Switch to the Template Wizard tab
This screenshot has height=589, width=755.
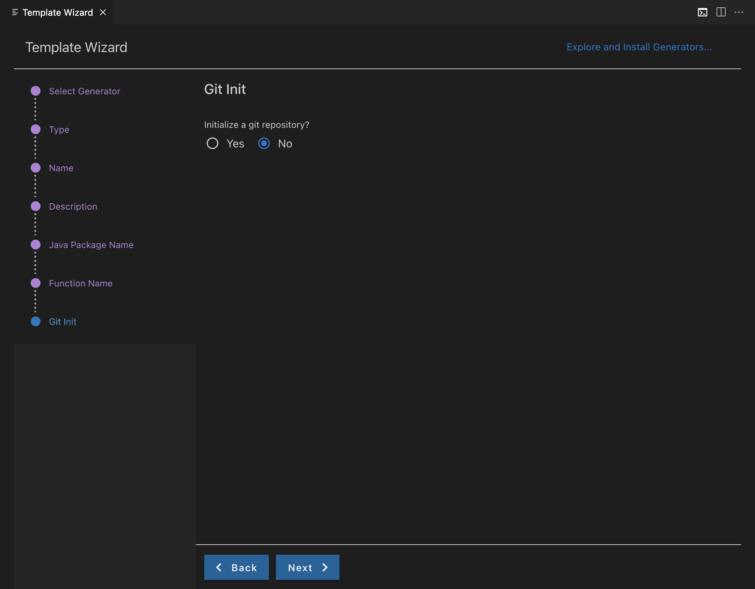pyautogui.click(x=58, y=13)
